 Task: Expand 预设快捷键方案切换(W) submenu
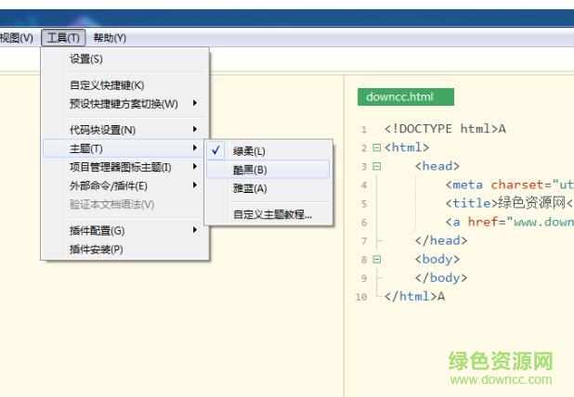[x=124, y=103]
